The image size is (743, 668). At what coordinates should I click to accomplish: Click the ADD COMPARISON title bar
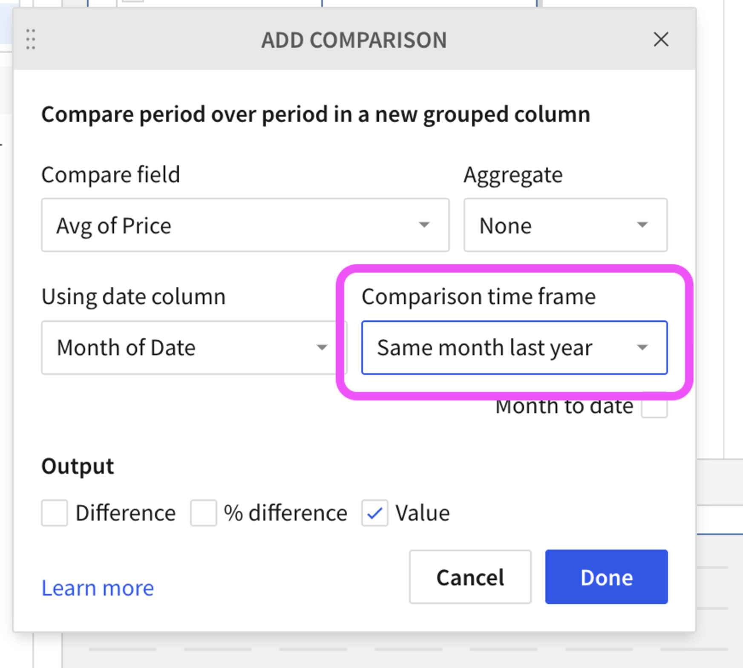coord(354,40)
